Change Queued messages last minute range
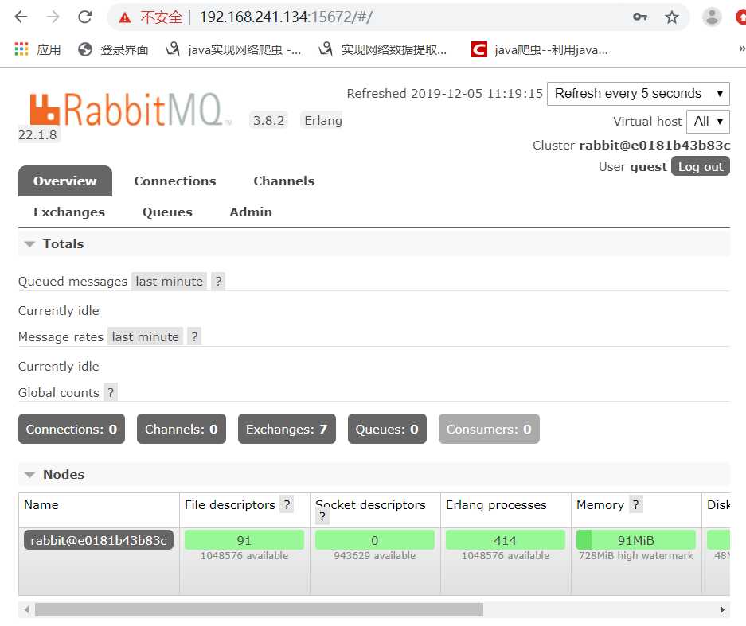 tap(170, 282)
